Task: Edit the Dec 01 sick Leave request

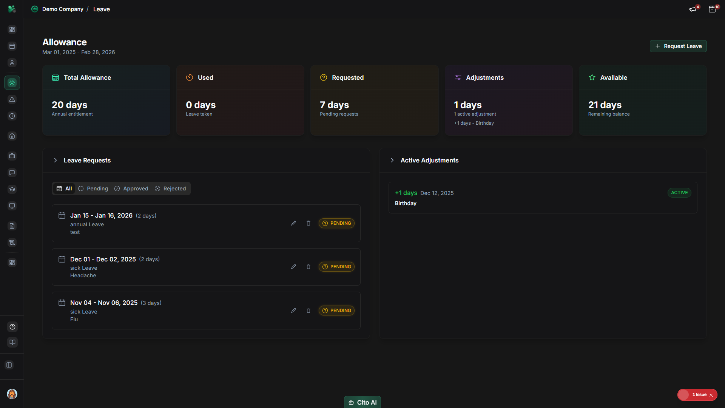Action: point(293,266)
